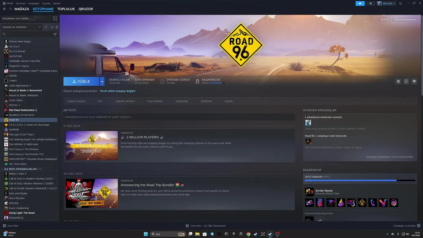Open the Görünüm menu
This screenshot has width=423, height=238.
click(20, 3)
